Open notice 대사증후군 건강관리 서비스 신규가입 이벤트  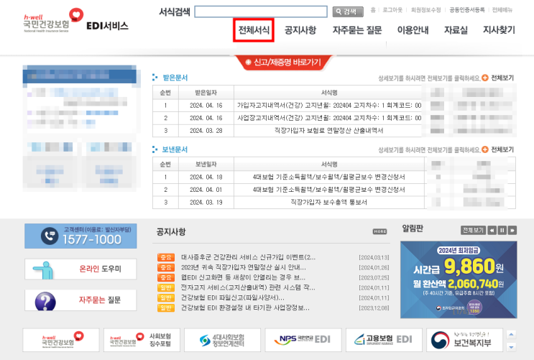click(x=248, y=257)
